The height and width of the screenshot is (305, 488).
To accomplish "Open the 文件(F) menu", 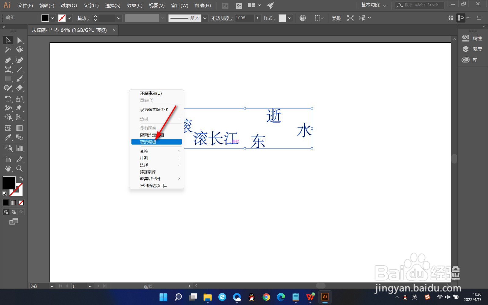I will click(x=25, y=5).
